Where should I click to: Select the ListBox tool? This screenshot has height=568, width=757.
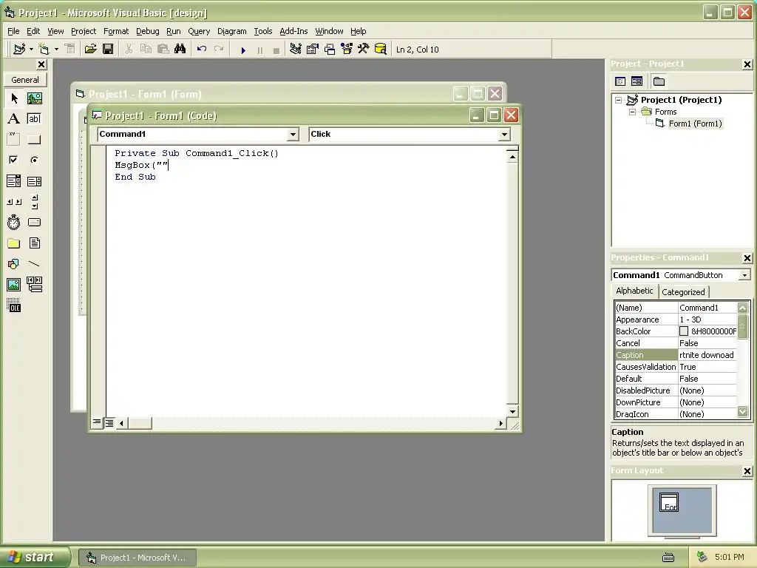pyautogui.click(x=34, y=181)
